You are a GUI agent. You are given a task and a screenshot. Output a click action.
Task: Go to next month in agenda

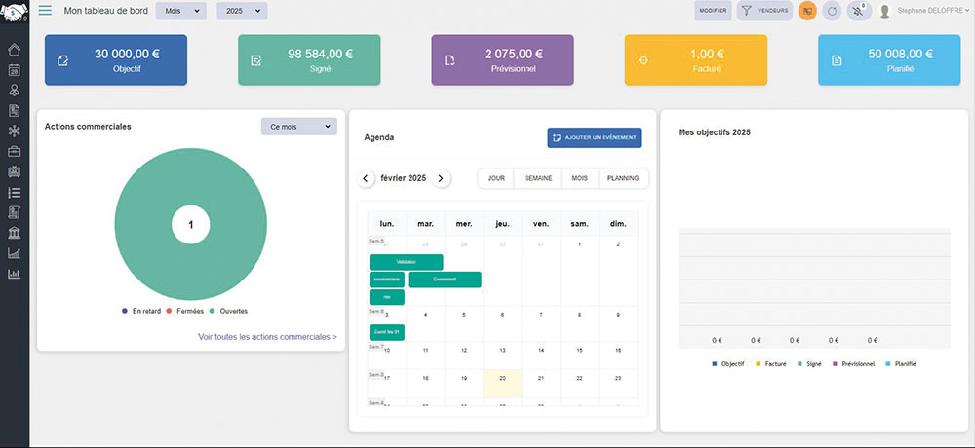441,178
